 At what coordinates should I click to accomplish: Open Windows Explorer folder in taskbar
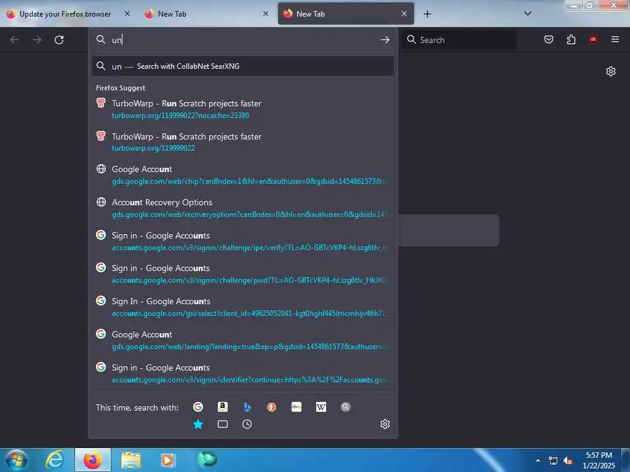pos(131,460)
